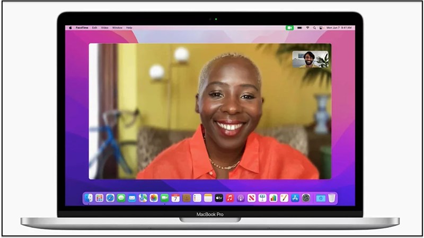The height and width of the screenshot is (238, 424).
Task: Launch Safari from the dock
Action: click(x=110, y=198)
